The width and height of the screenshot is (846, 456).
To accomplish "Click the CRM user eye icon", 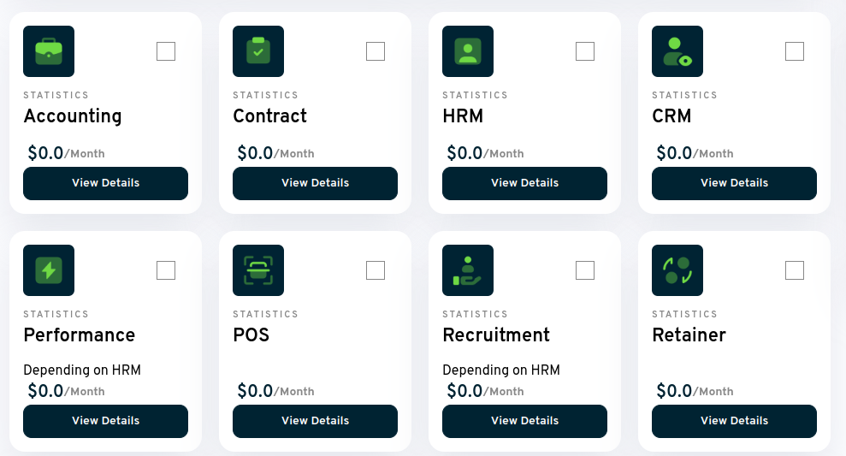I will click(x=677, y=51).
